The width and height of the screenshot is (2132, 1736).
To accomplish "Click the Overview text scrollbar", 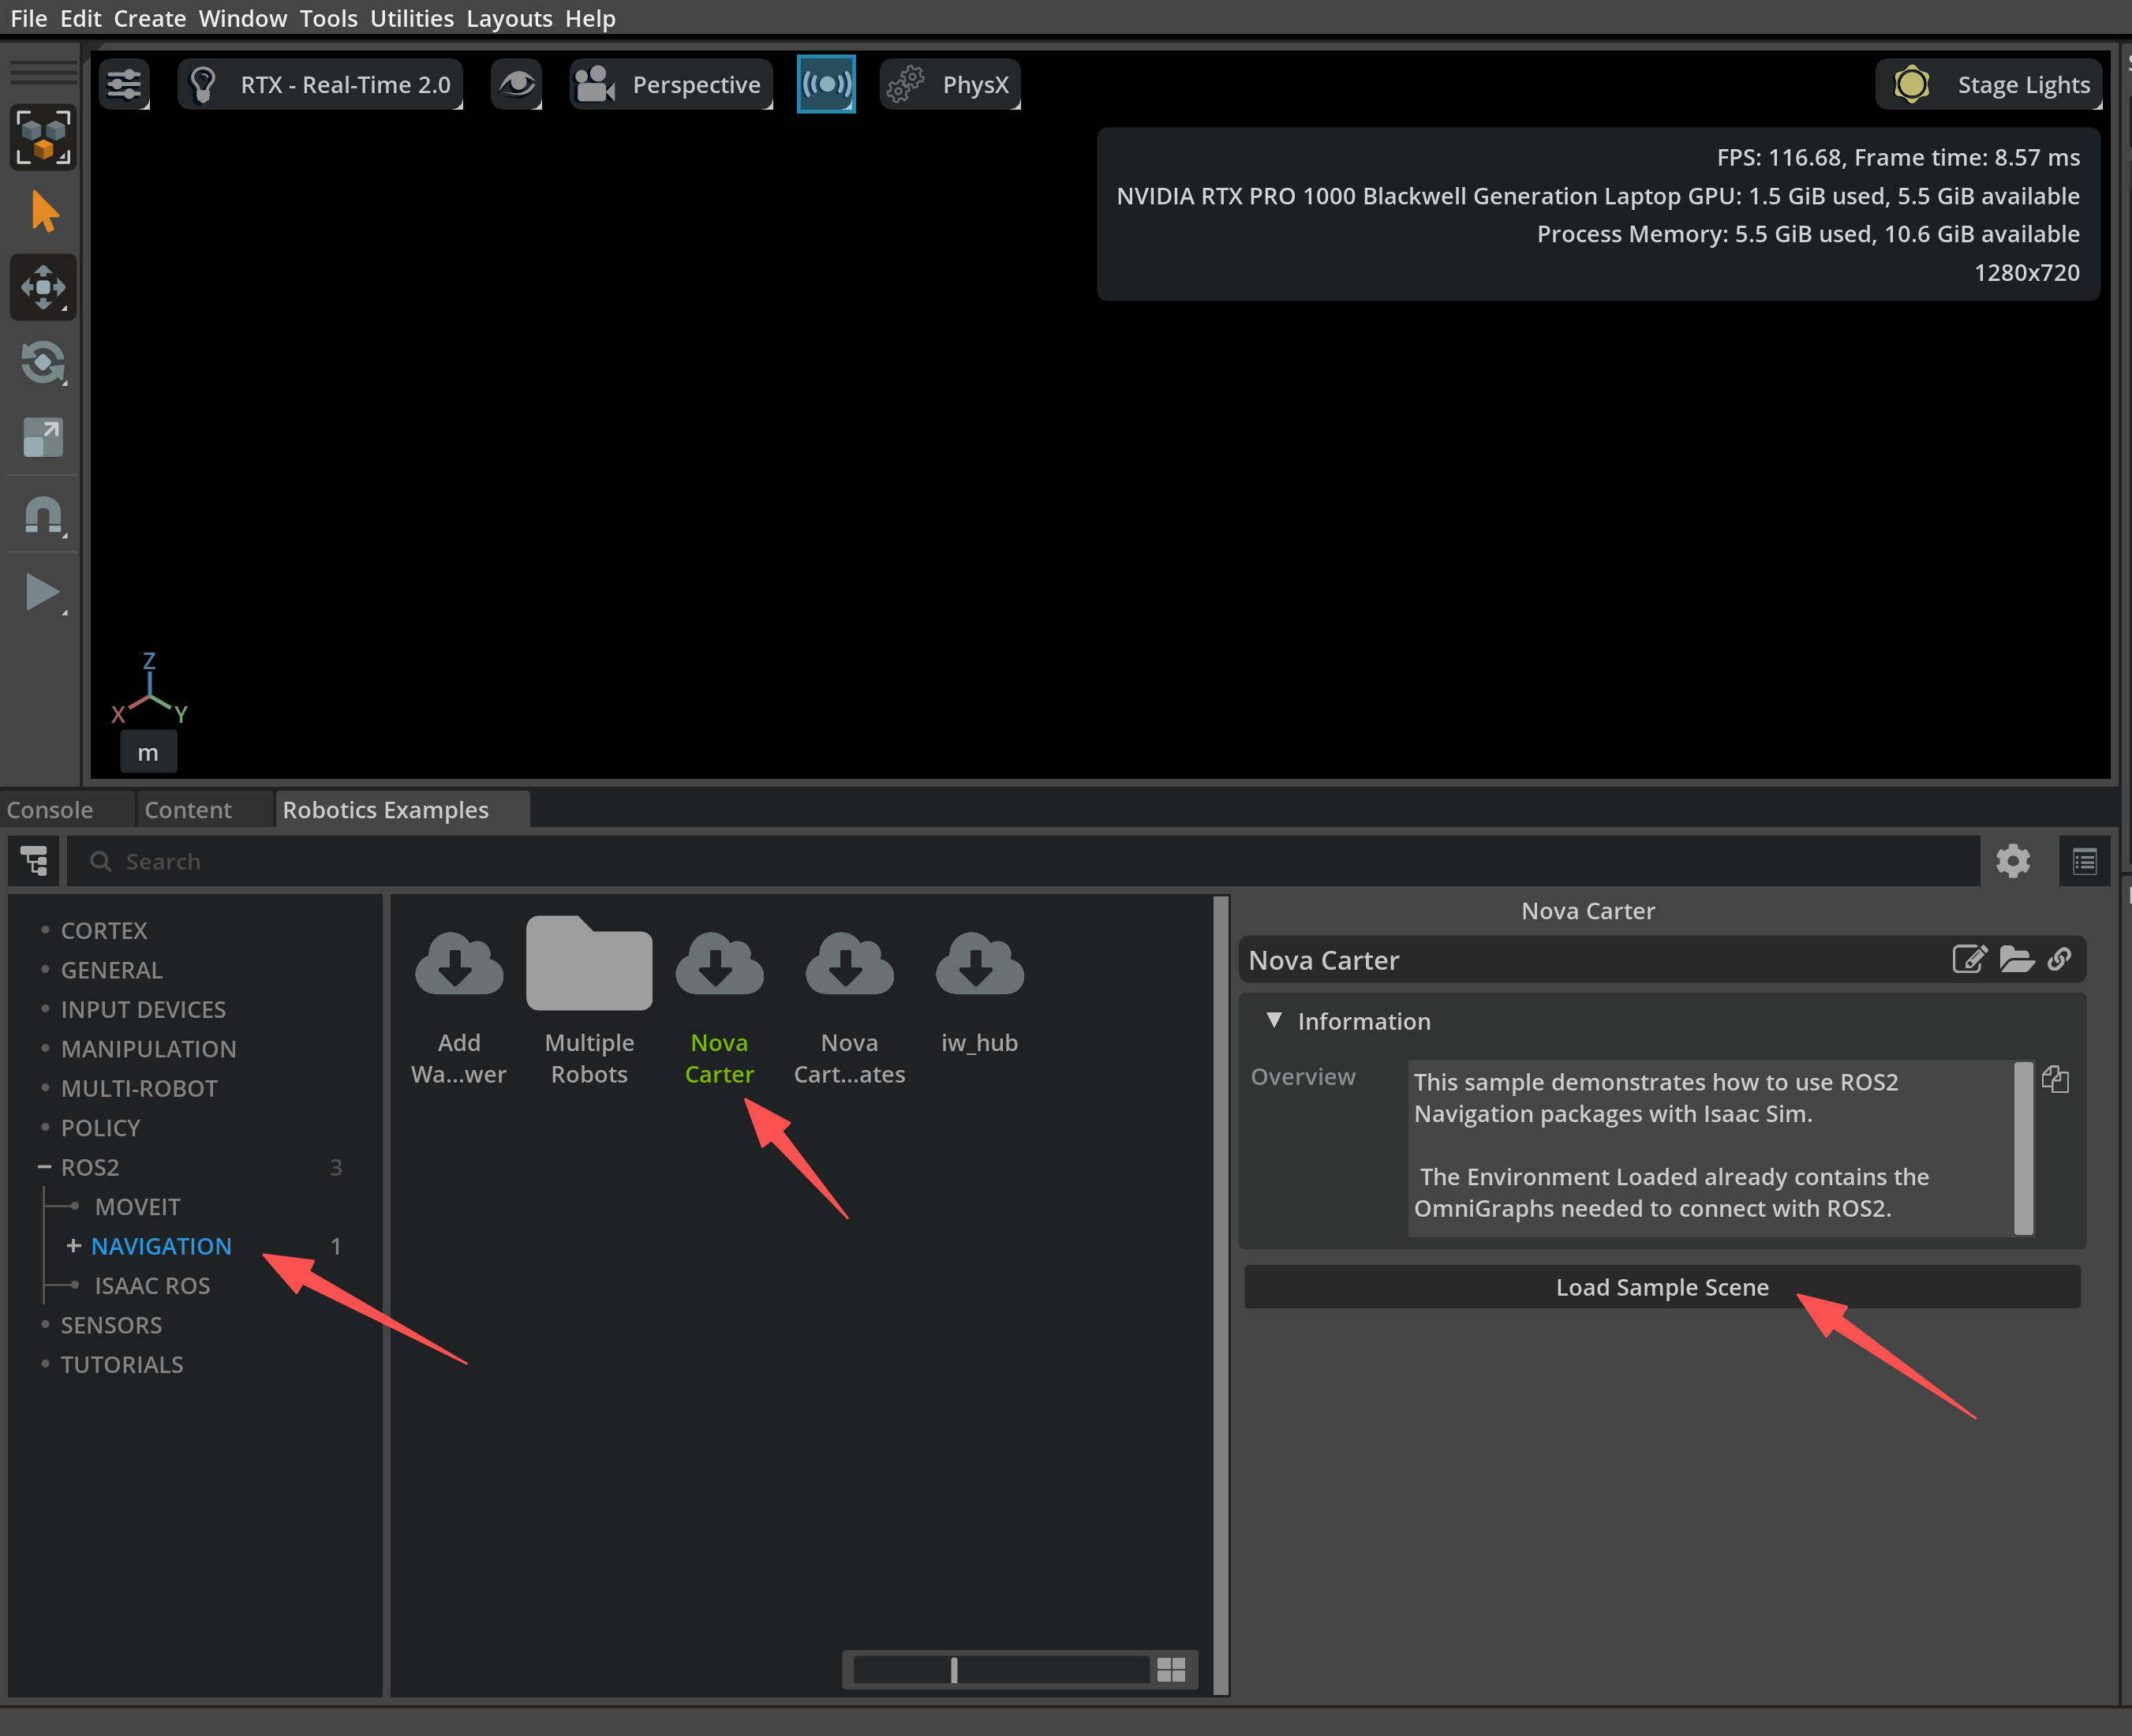I will [2023, 1148].
